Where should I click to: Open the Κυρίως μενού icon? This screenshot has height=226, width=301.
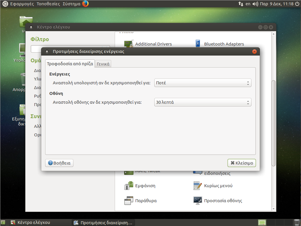(x=198, y=186)
